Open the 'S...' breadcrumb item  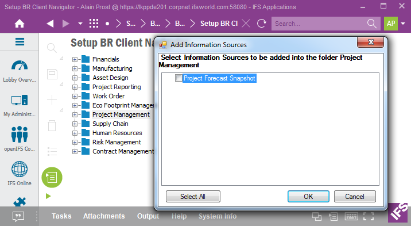point(131,24)
